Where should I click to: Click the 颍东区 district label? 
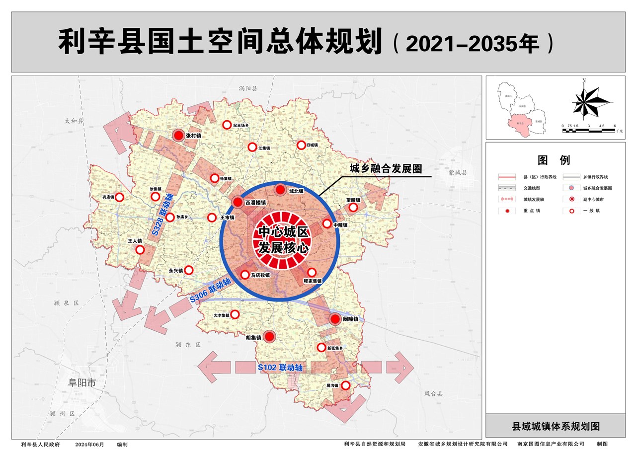[188, 344]
